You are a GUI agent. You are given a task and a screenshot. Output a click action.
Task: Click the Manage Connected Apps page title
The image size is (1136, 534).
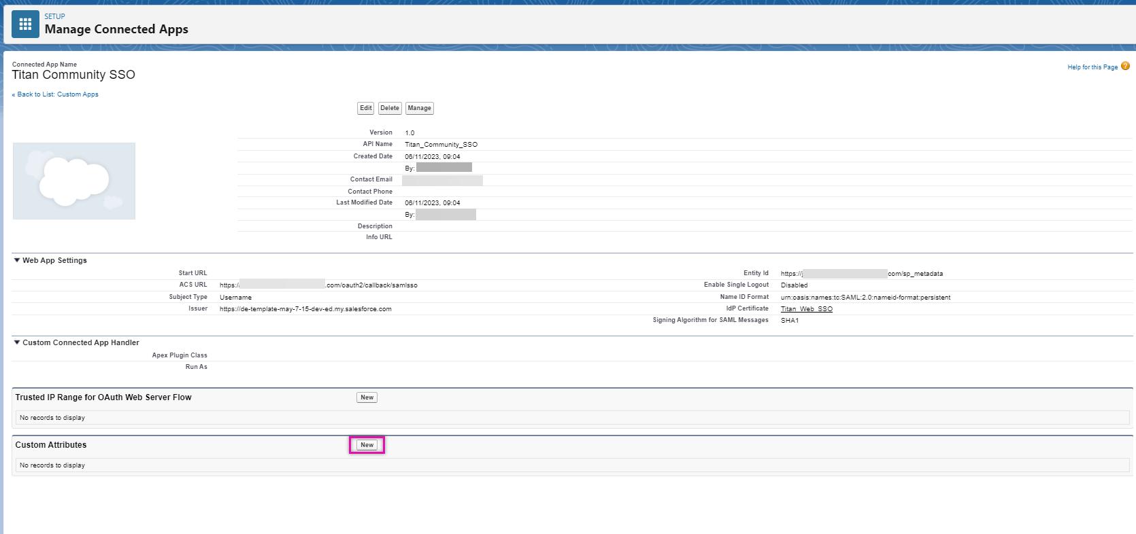click(116, 29)
